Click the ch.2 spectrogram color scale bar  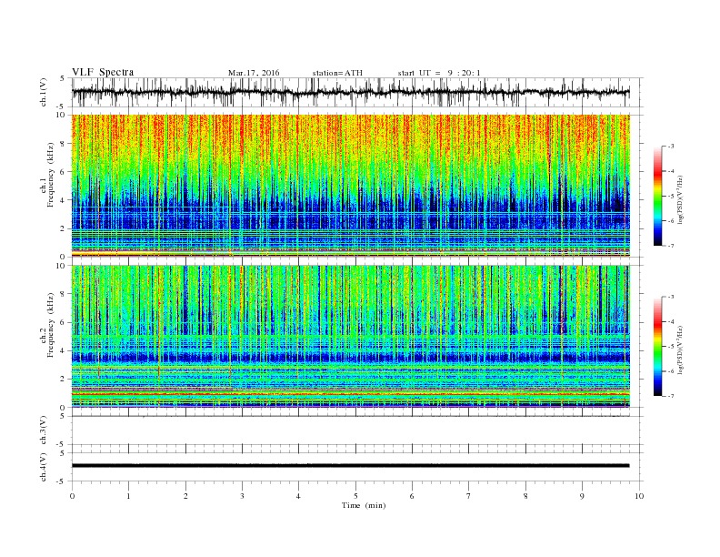(x=657, y=347)
